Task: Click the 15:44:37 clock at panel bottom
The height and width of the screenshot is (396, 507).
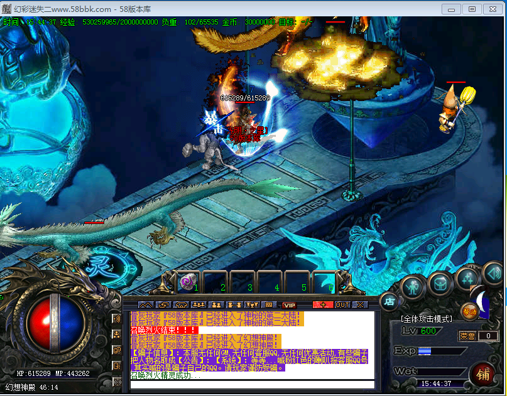Action: pos(436,383)
